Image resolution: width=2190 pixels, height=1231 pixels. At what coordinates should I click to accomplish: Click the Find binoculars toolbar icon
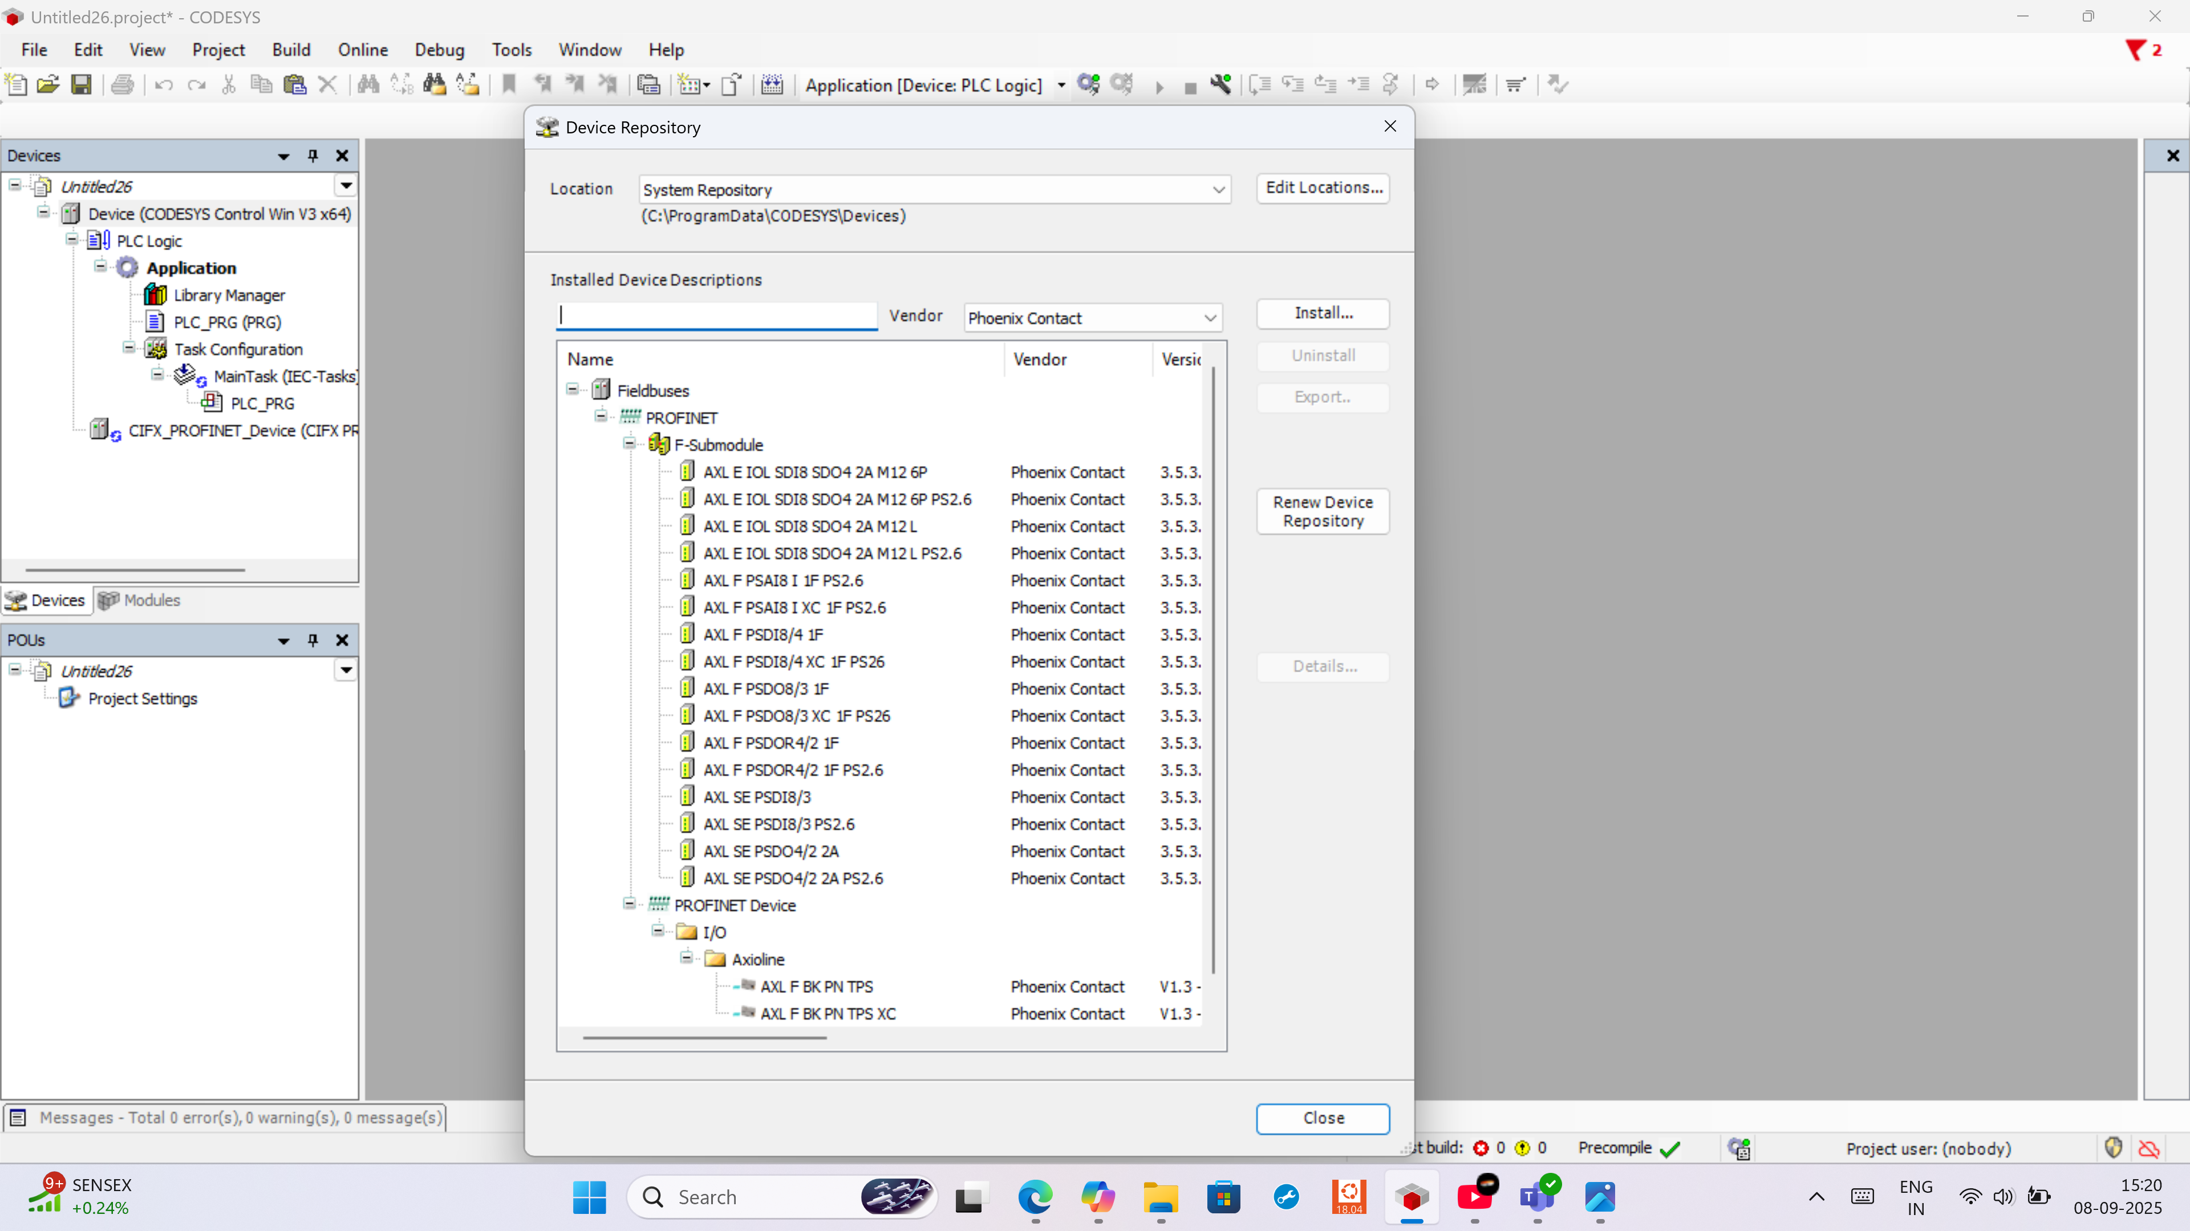tap(368, 84)
